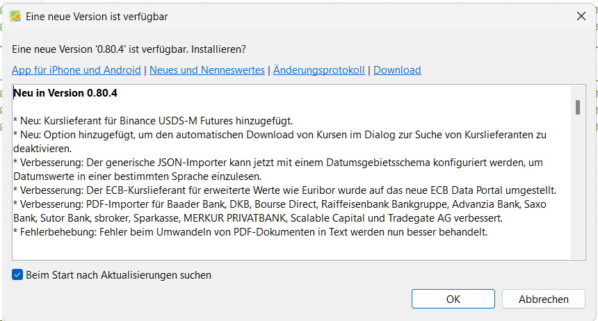
Task: Cancel the update via Abbrechen
Action: (543, 299)
